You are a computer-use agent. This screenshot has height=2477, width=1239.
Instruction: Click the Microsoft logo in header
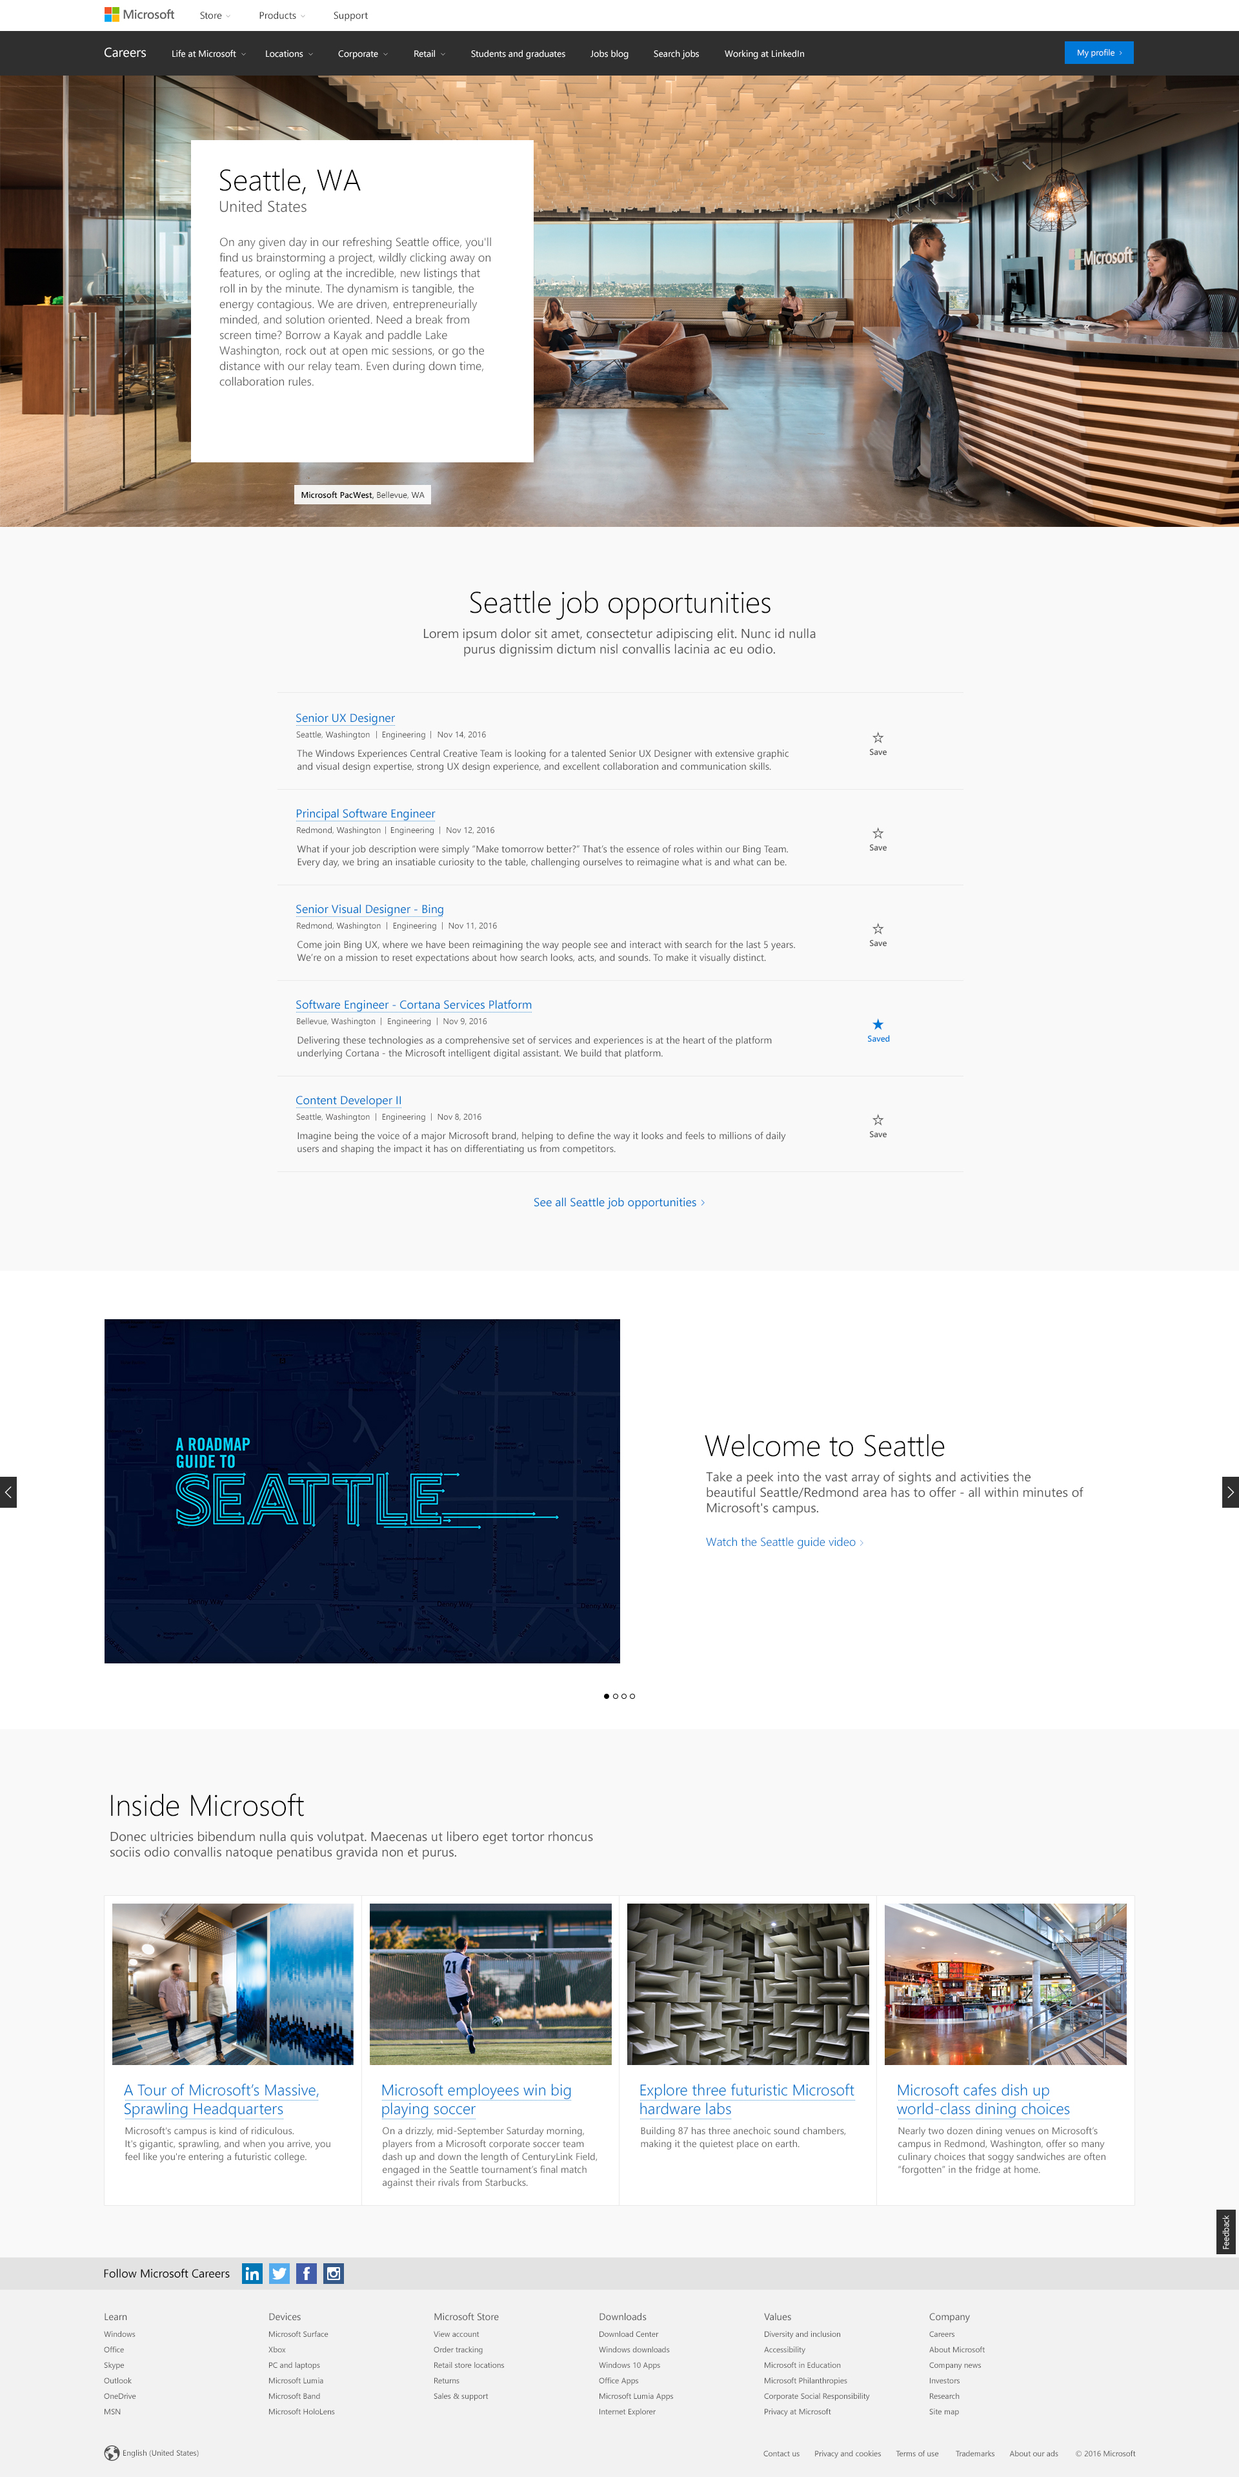(x=139, y=14)
